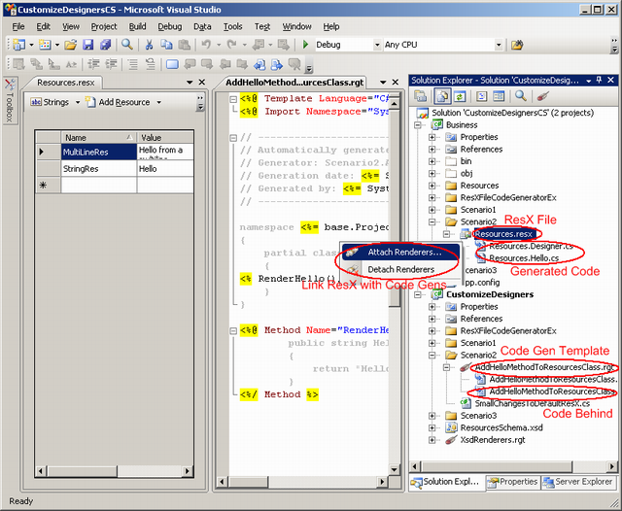
Task: Click the Open File folder icon
Action: [70, 45]
